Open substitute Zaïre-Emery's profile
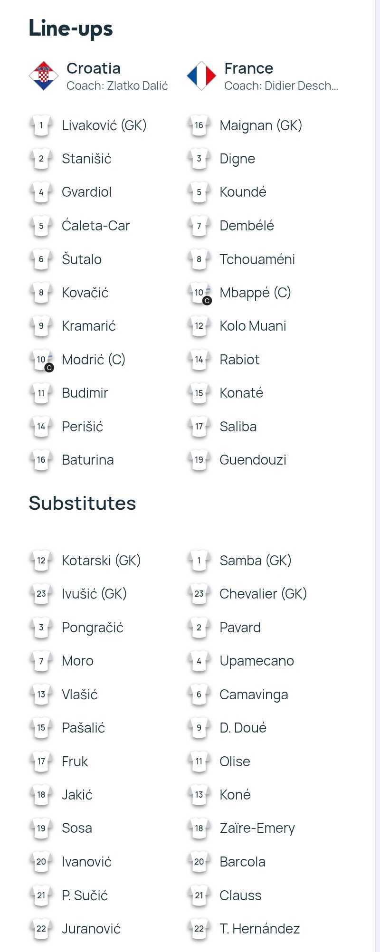The width and height of the screenshot is (380, 952). [257, 828]
